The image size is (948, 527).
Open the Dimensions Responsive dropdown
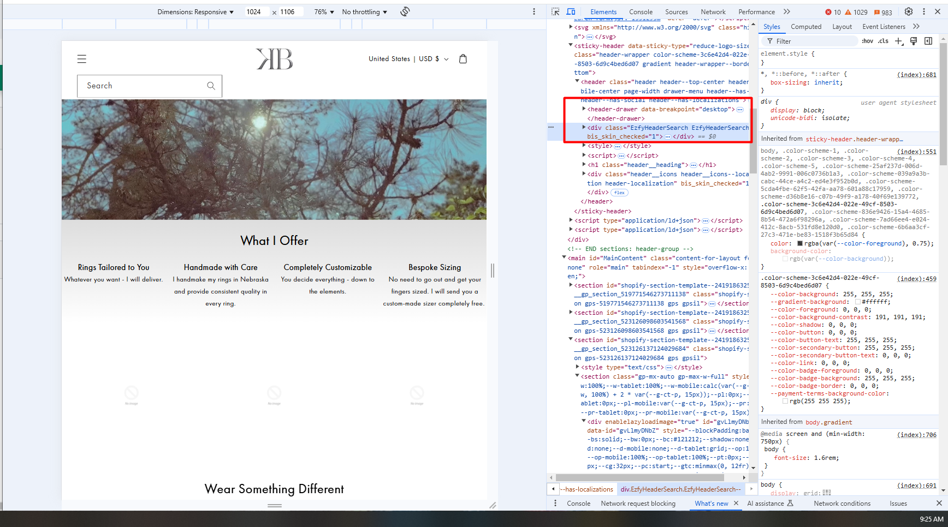coord(195,12)
